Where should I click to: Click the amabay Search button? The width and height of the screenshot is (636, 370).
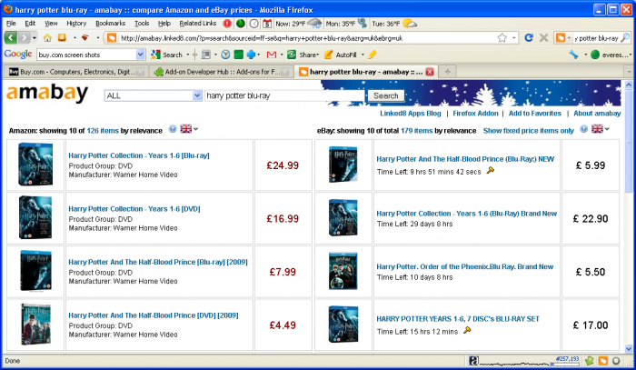pos(386,95)
